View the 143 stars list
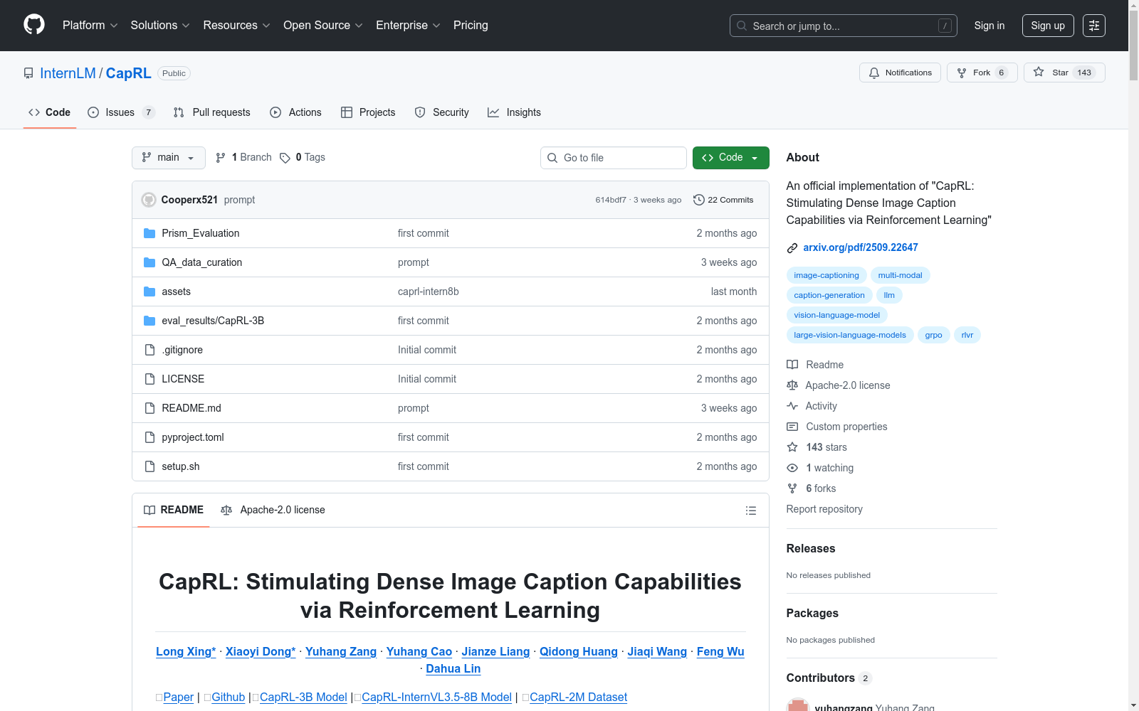Screen dimensions: 1139x711 click(817, 447)
